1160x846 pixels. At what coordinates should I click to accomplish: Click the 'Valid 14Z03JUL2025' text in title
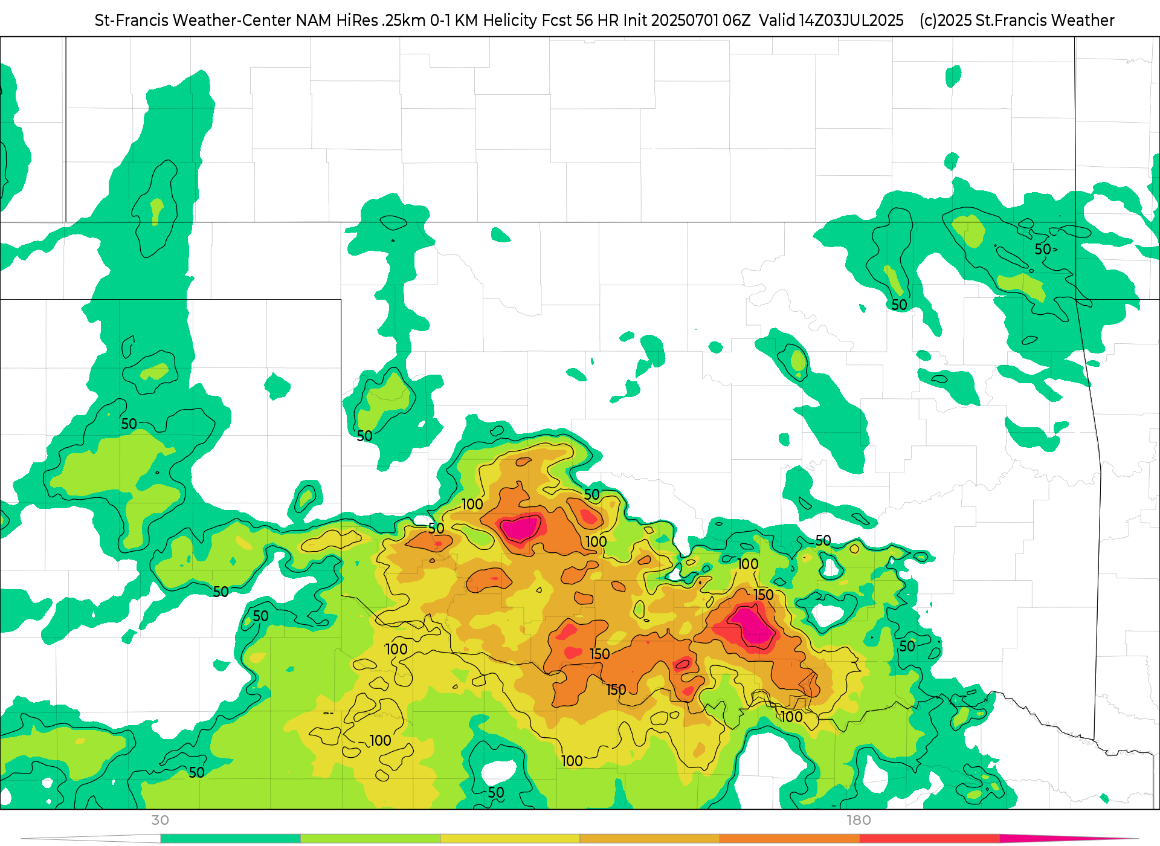pos(831,21)
